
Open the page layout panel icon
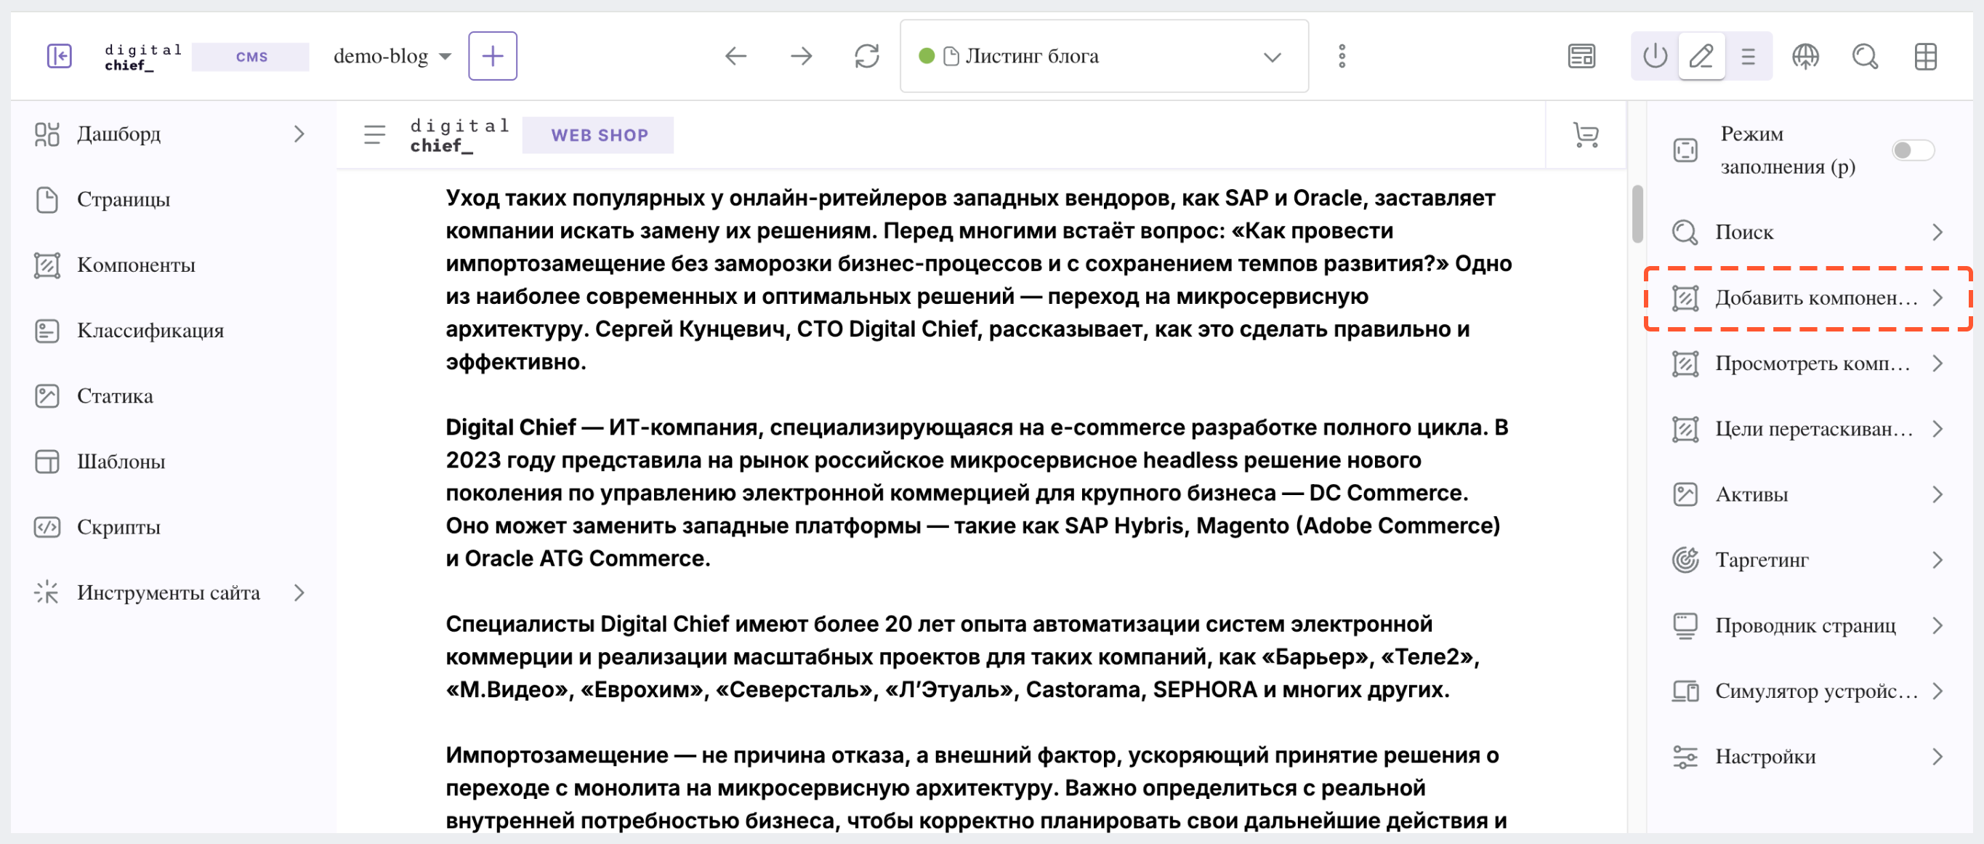(1581, 56)
